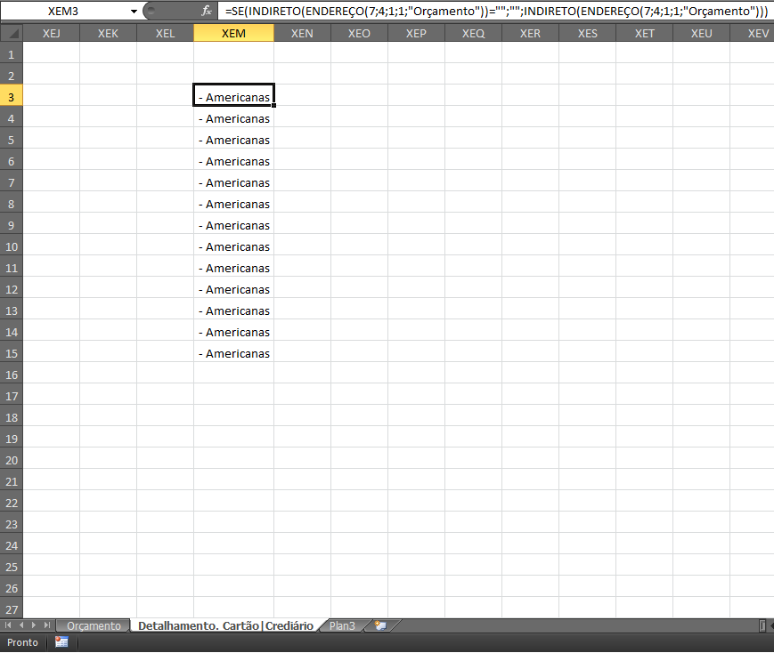
Task: Click the Americanas cell in row 4
Action: click(x=233, y=118)
